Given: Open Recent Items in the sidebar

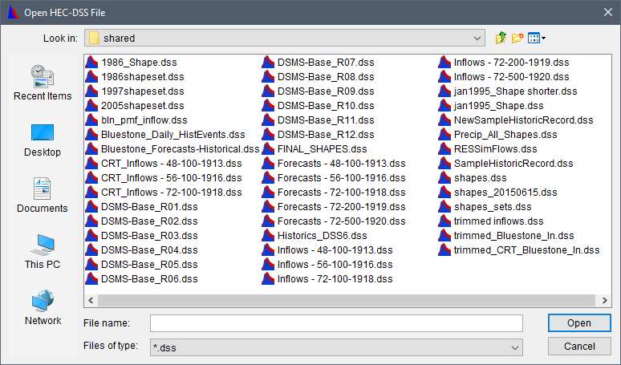Looking at the screenshot, I should point(43,83).
